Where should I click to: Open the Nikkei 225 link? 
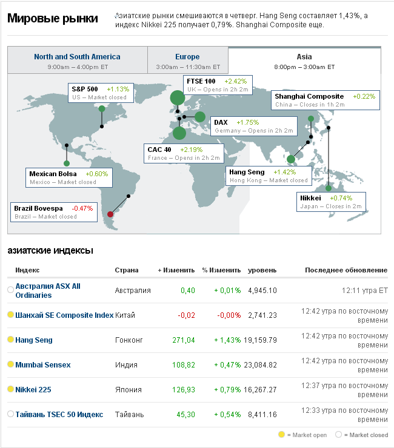pyautogui.click(x=33, y=390)
